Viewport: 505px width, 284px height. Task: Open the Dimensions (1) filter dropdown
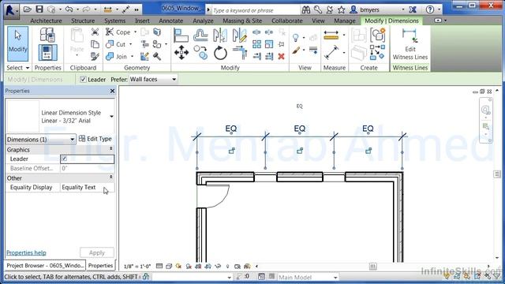point(40,140)
